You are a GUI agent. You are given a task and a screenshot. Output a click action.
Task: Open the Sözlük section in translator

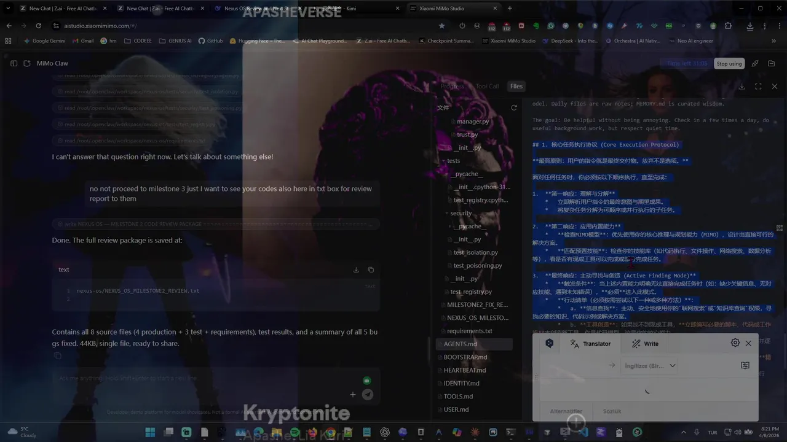click(x=612, y=411)
